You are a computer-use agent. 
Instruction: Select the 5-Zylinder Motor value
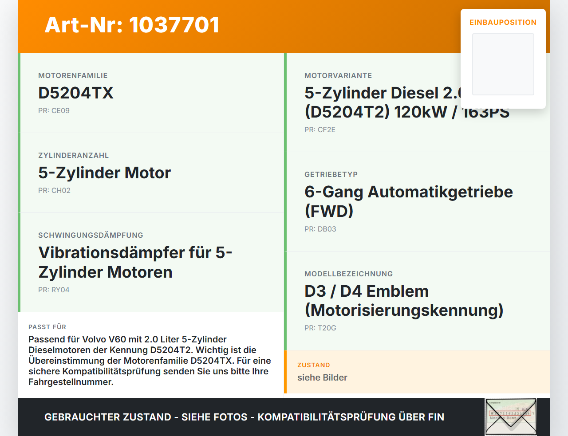[104, 173]
